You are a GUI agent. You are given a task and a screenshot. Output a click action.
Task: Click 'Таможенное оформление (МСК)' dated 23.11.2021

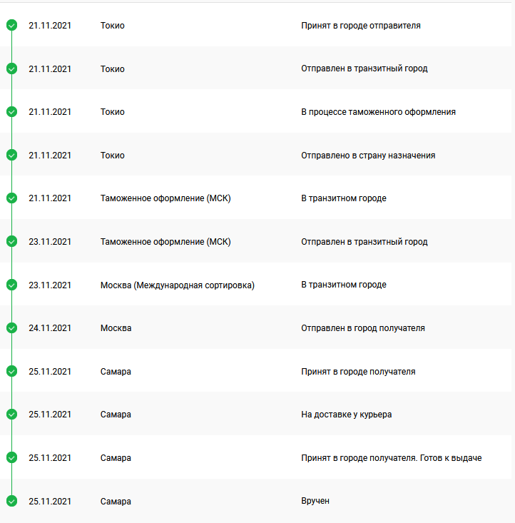[x=165, y=242]
